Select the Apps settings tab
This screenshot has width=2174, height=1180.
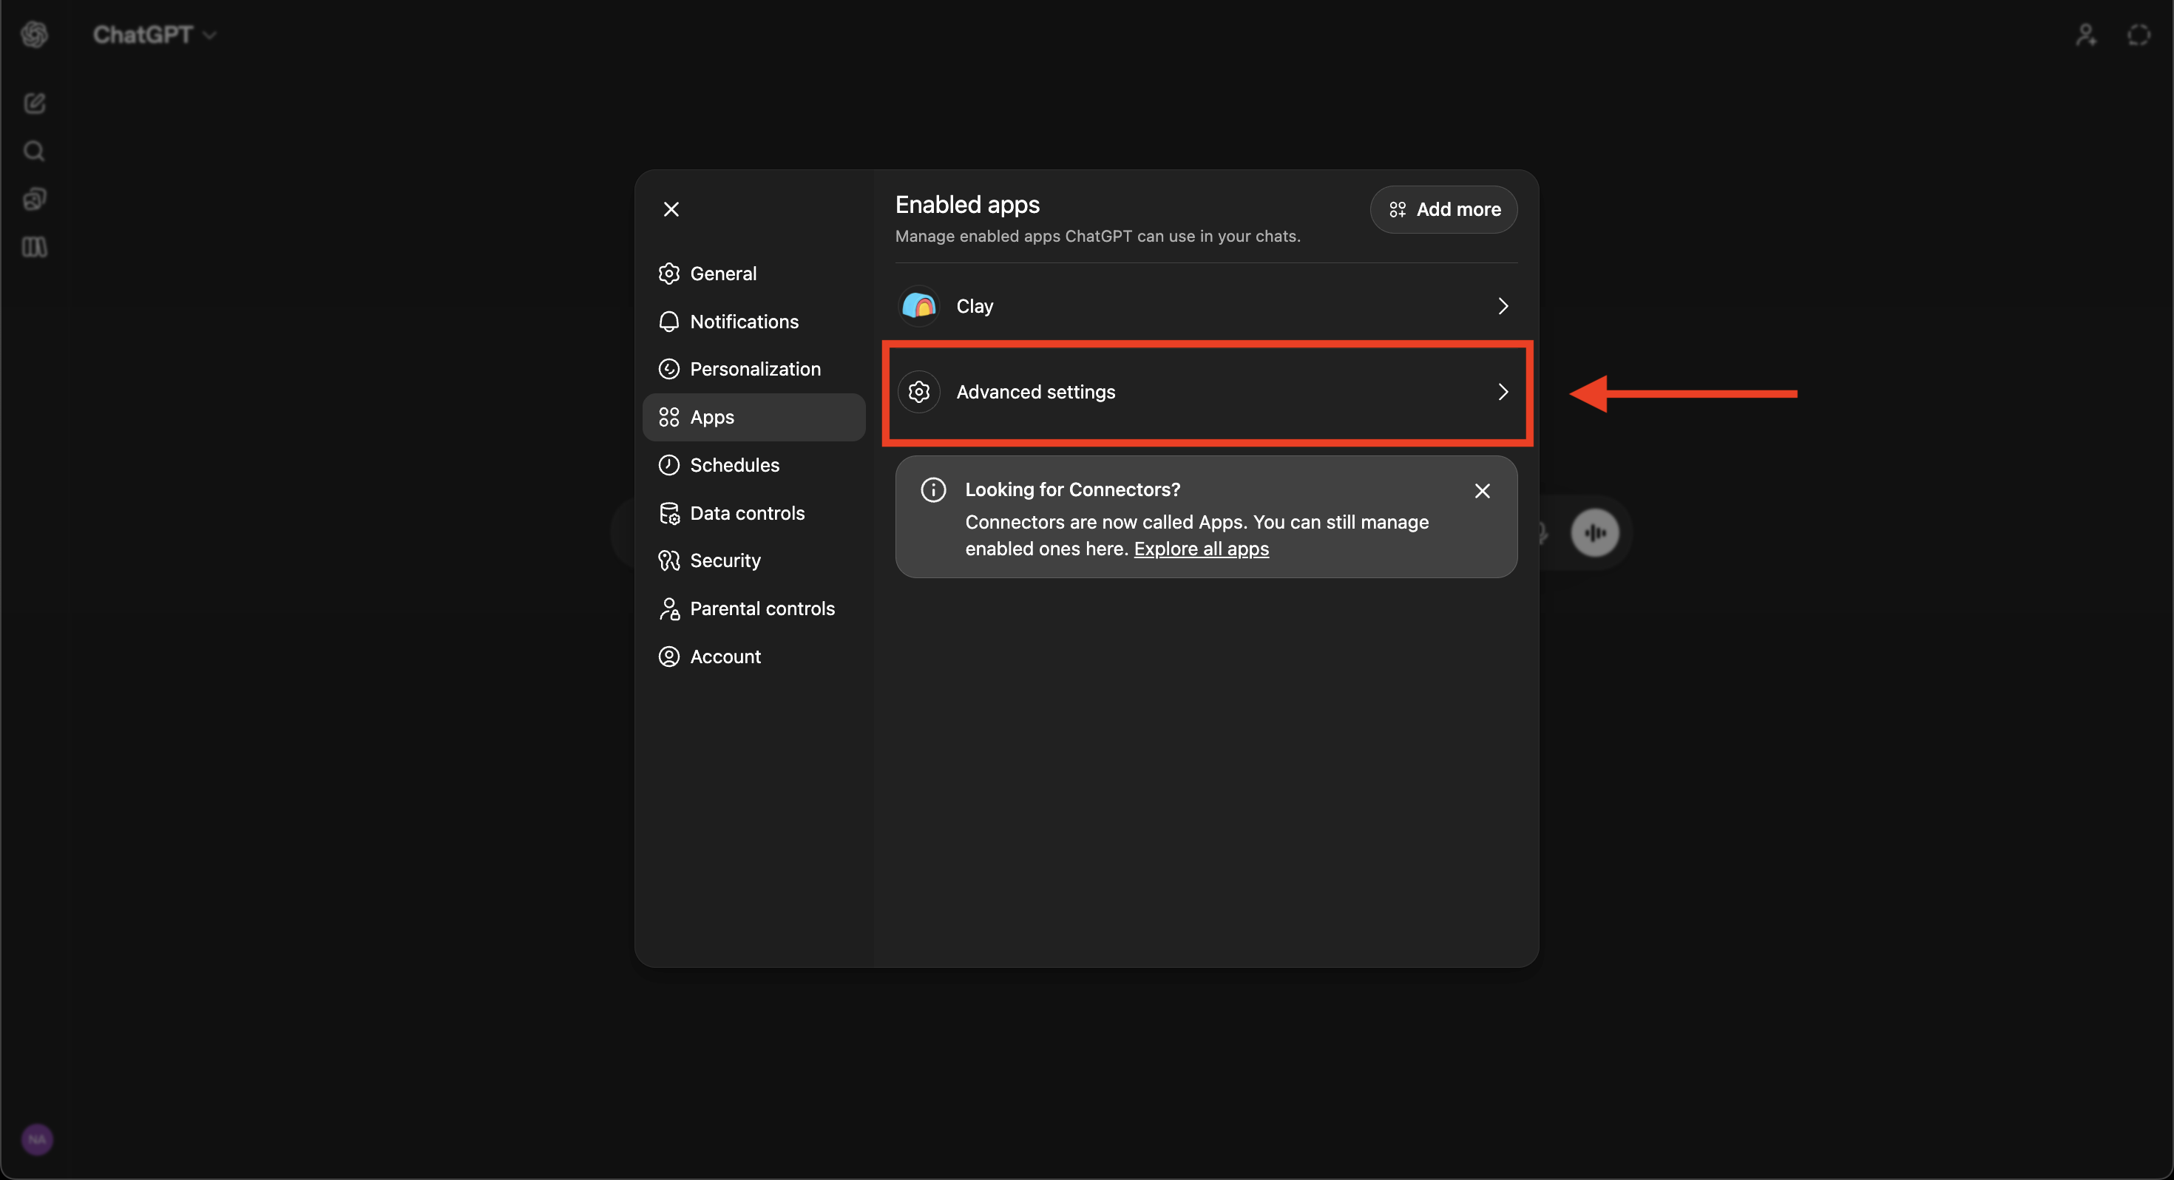[x=754, y=417]
